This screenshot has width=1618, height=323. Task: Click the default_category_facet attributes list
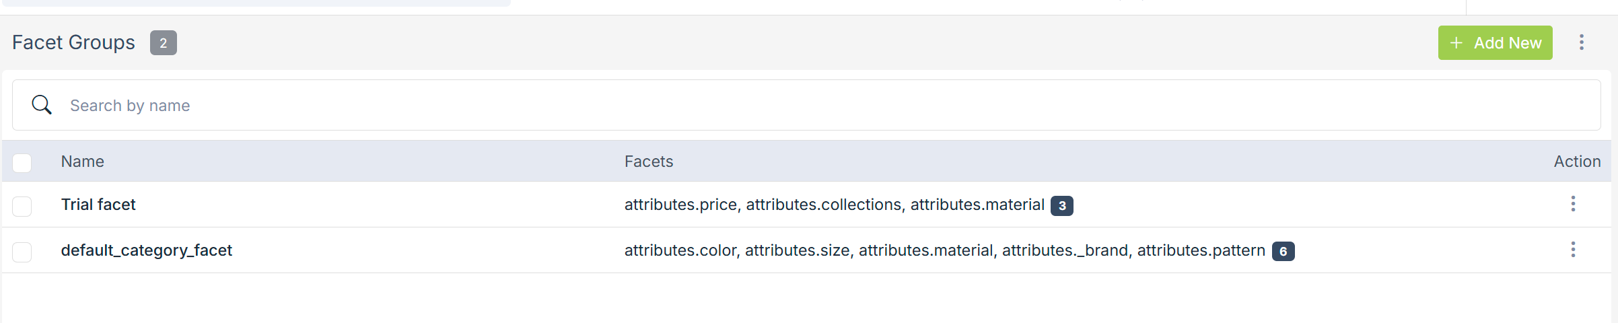[944, 250]
